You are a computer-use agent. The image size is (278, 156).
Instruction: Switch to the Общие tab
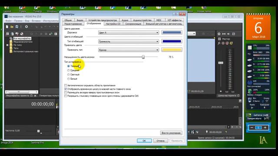[68, 20]
